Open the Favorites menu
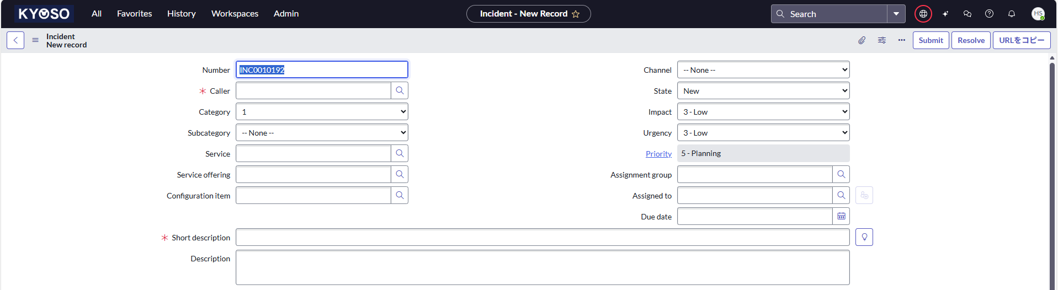Viewport: 1058px width, 290px height. pos(134,14)
